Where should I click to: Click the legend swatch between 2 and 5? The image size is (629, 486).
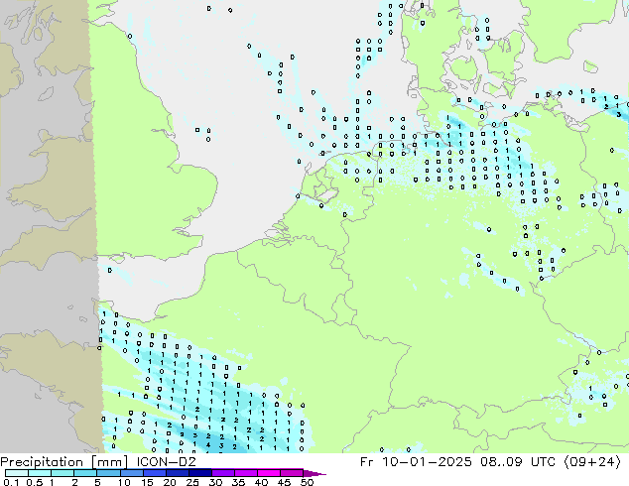pyautogui.click(x=85, y=473)
